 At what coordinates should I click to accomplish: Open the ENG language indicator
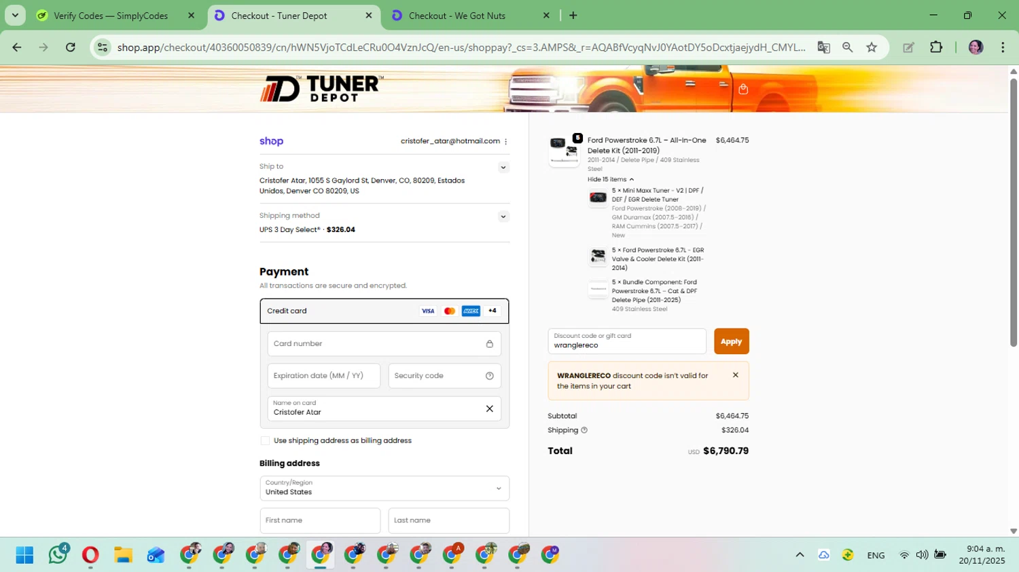(876, 555)
